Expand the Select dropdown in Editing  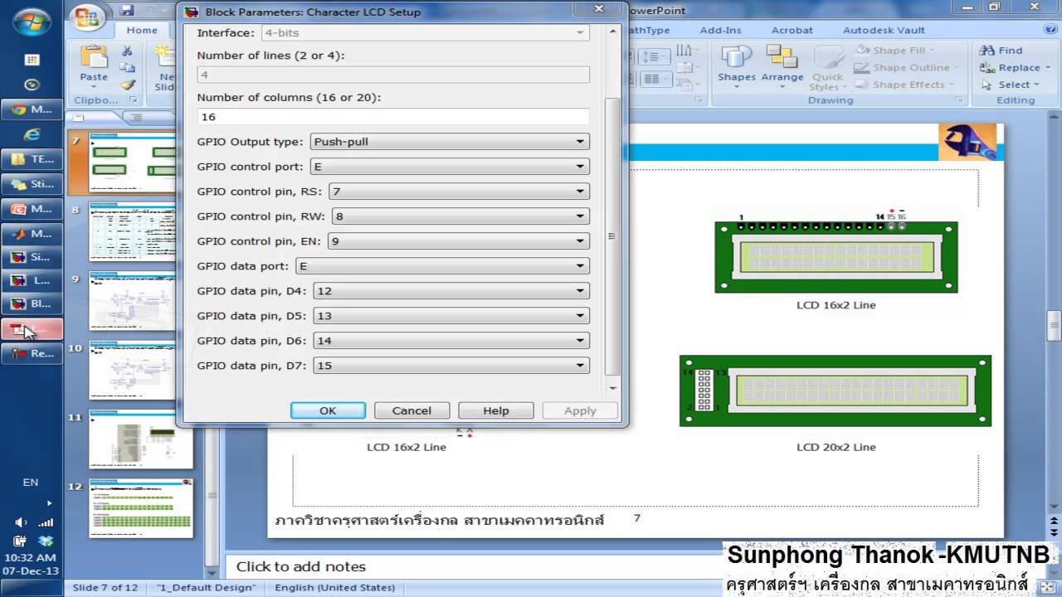click(x=1037, y=85)
